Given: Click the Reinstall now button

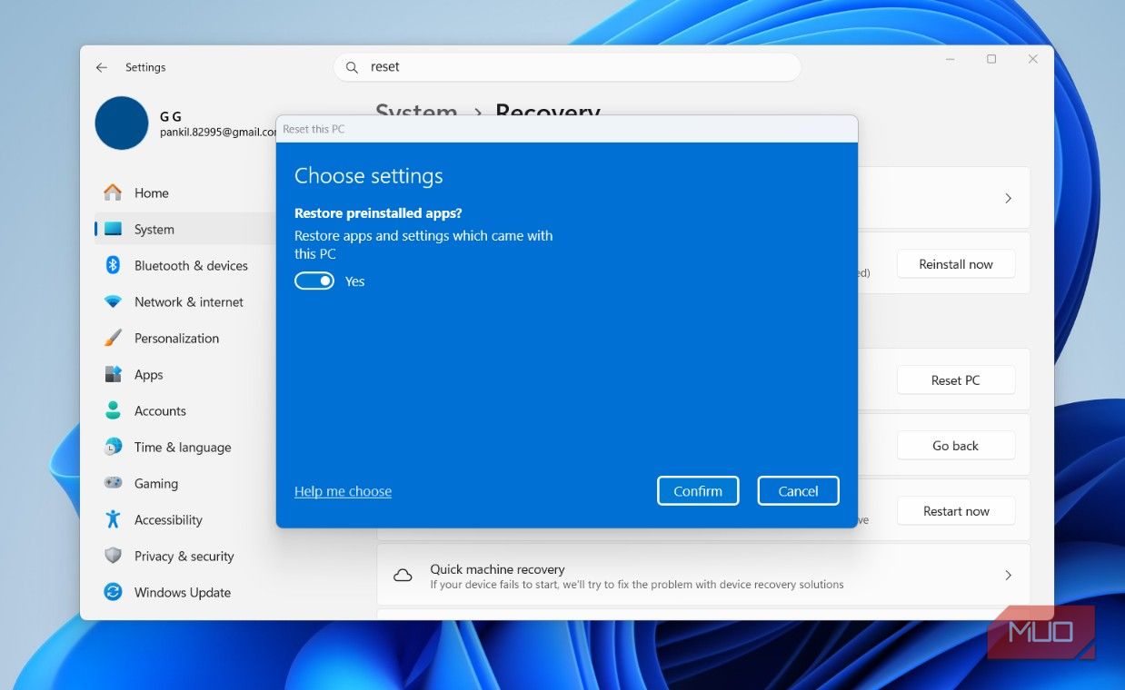Looking at the screenshot, I should (x=956, y=264).
